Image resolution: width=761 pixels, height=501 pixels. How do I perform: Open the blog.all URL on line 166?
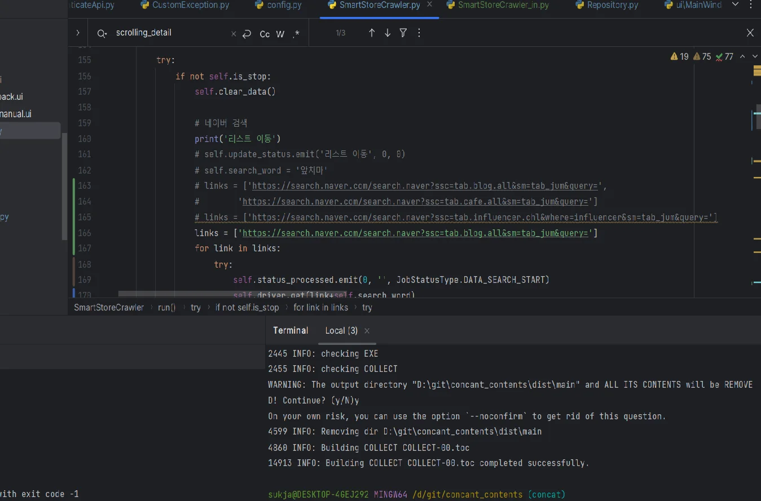coord(416,233)
